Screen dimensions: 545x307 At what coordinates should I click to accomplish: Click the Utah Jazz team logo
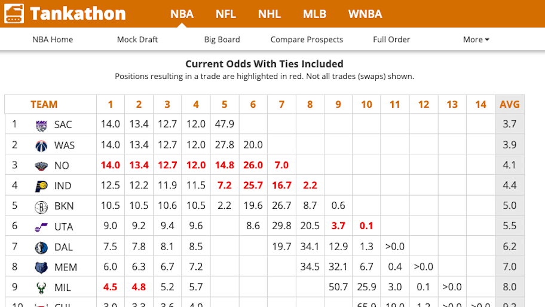[41, 226]
